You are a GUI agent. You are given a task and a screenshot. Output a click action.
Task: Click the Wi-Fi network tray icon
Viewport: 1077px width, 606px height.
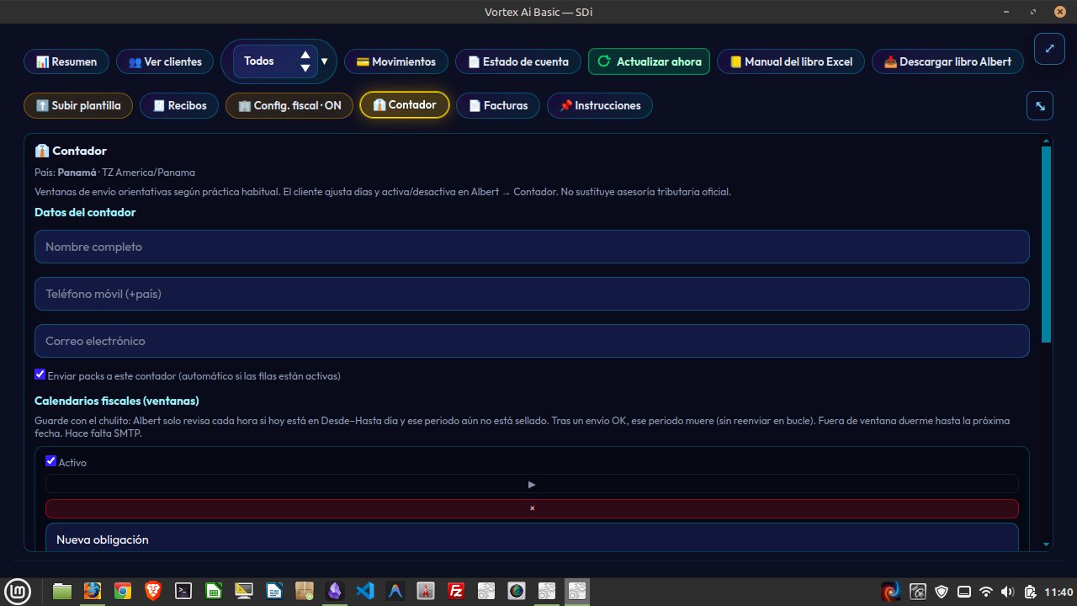[986, 592]
